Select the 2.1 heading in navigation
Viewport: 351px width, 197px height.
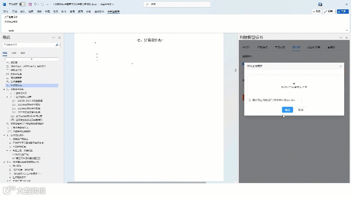tap(27, 101)
